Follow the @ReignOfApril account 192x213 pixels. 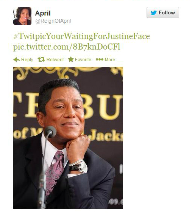coord(163,12)
